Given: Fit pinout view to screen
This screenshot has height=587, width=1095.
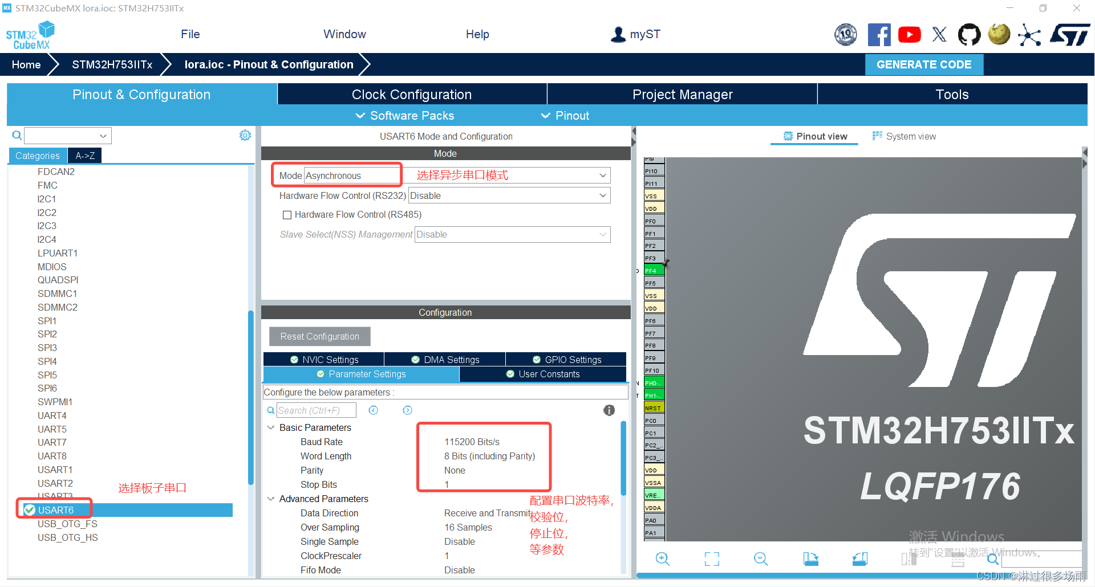Looking at the screenshot, I should [x=712, y=559].
